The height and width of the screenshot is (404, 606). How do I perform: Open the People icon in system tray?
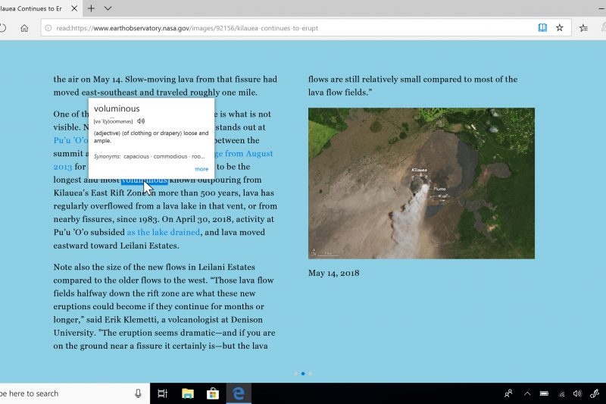tap(508, 393)
